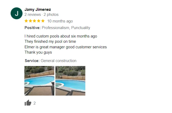The image size is (172, 113).
Task: Click 'General construction' service text
Action: (59, 61)
